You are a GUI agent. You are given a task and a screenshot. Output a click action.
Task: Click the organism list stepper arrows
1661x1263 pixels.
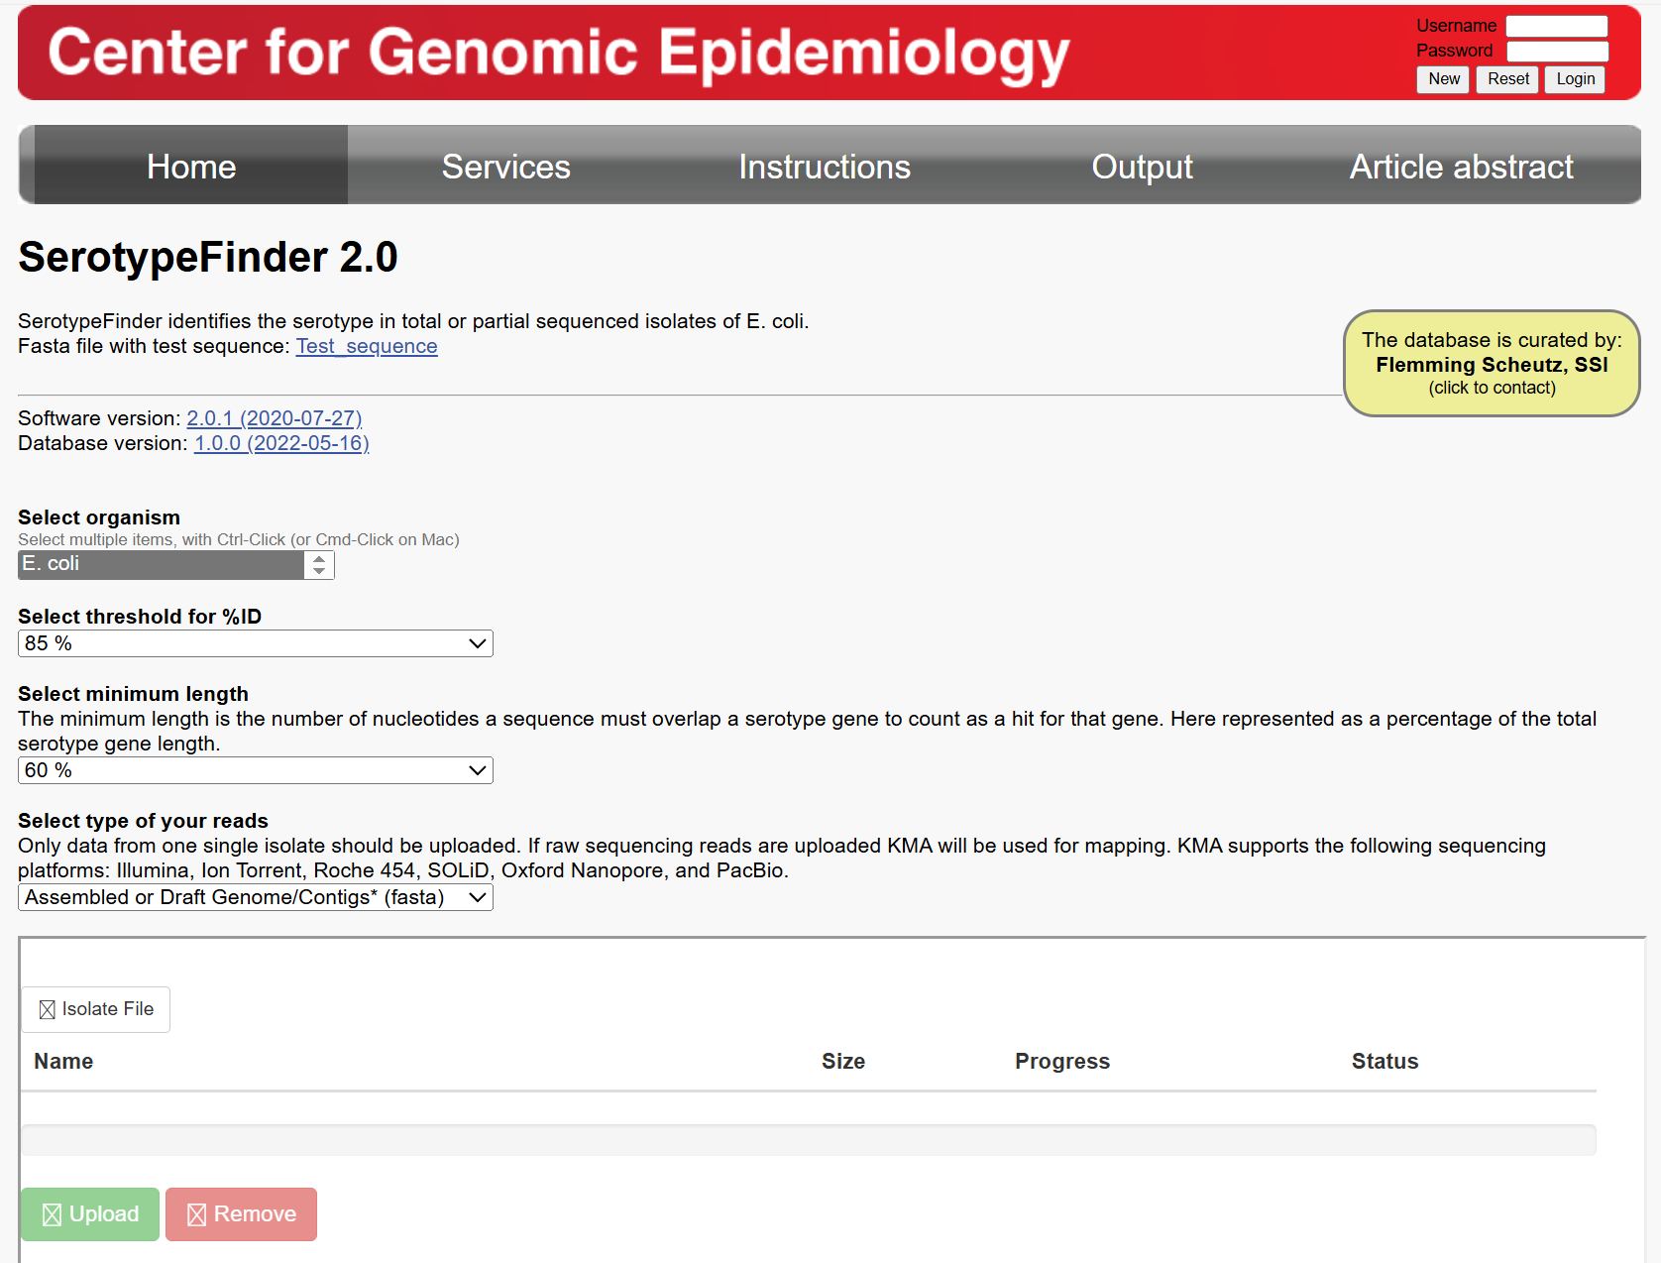(319, 565)
